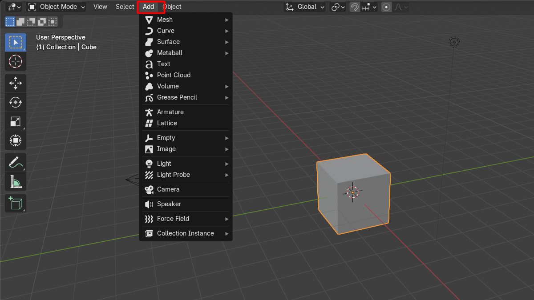Open the pivot point dropdown
The width and height of the screenshot is (534, 300).
pyautogui.click(x=338, y=7)
